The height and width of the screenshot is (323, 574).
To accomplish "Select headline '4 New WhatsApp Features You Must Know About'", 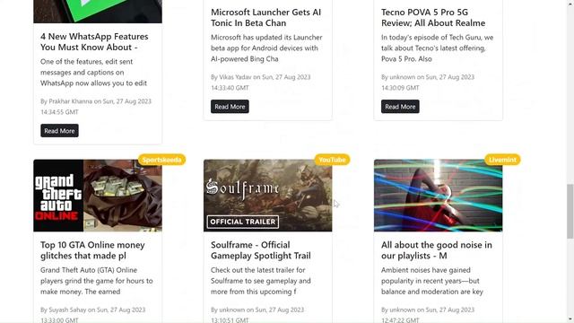I will point(94,42).
